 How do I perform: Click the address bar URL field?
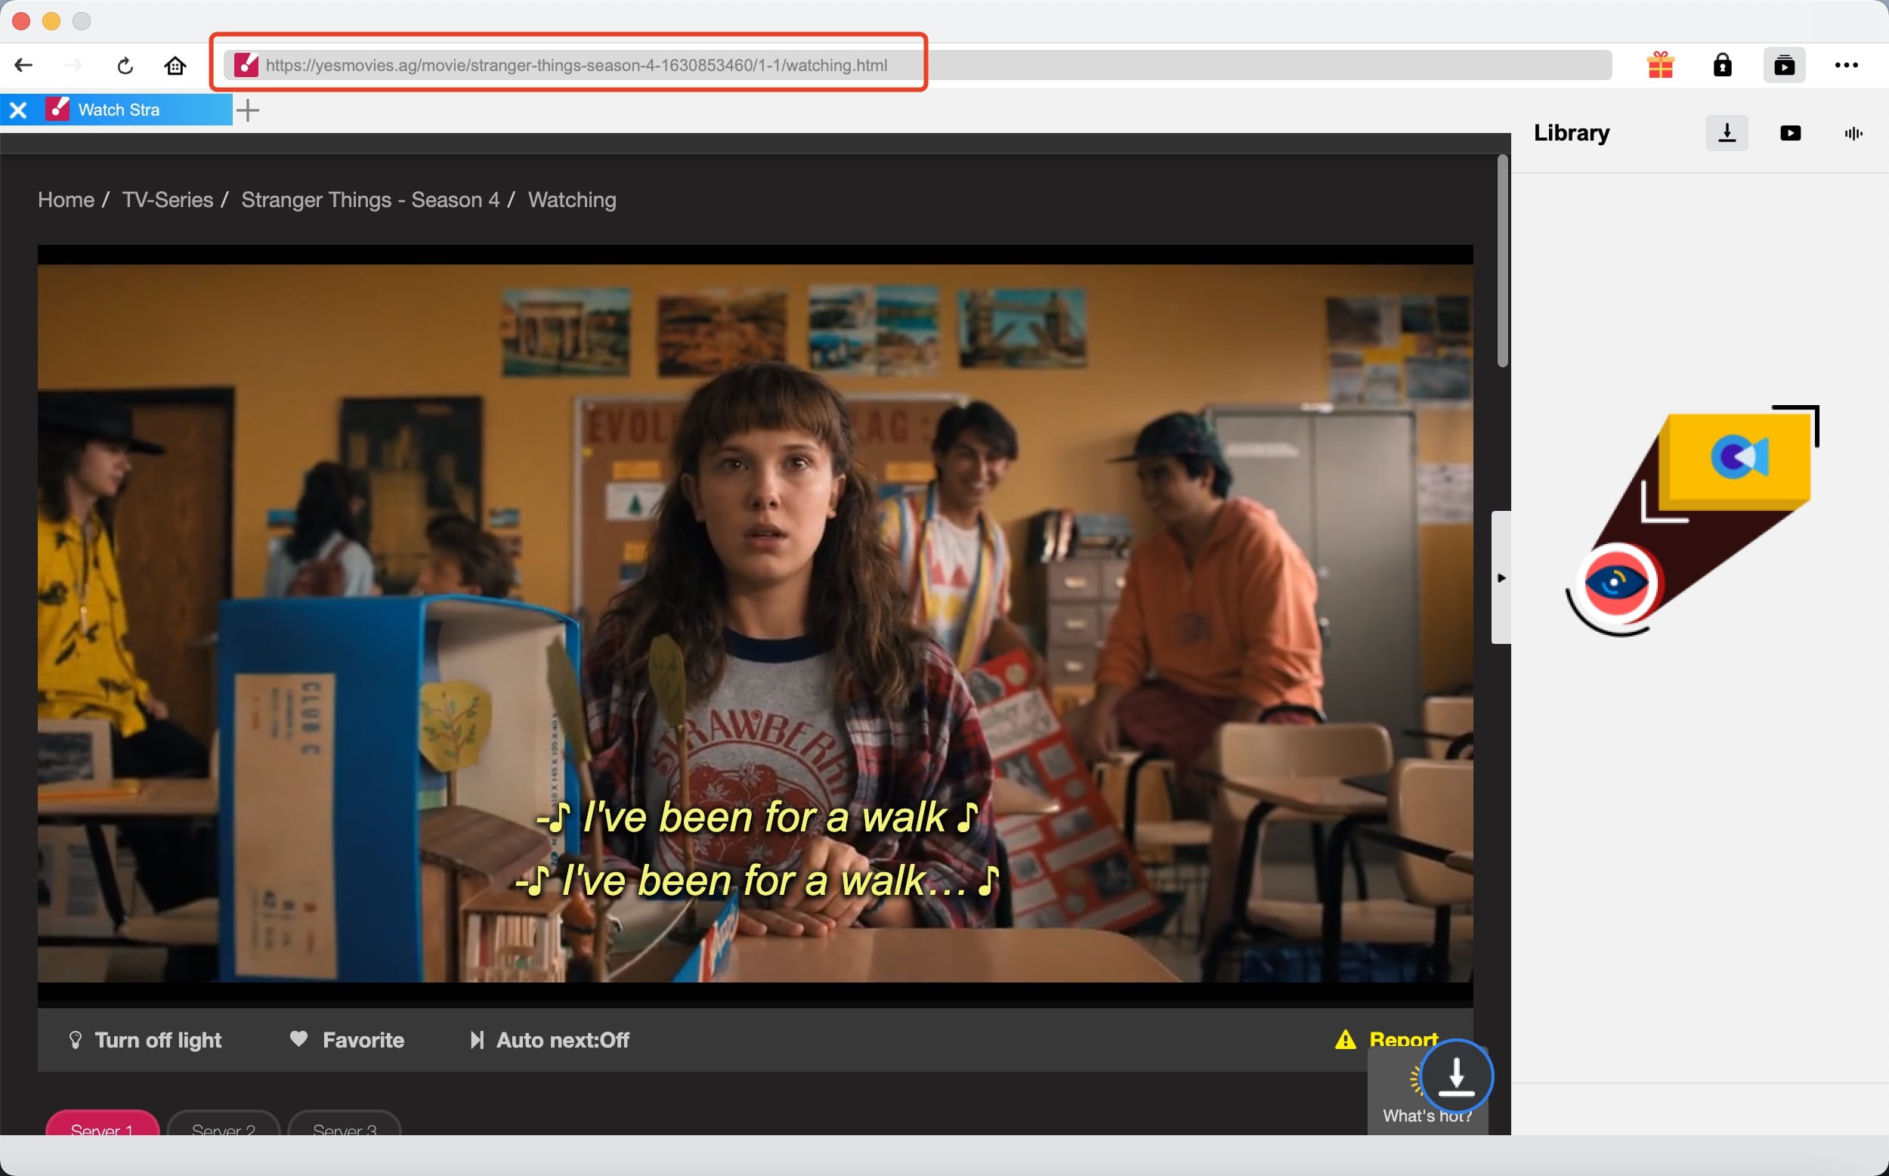pos(575,65)
